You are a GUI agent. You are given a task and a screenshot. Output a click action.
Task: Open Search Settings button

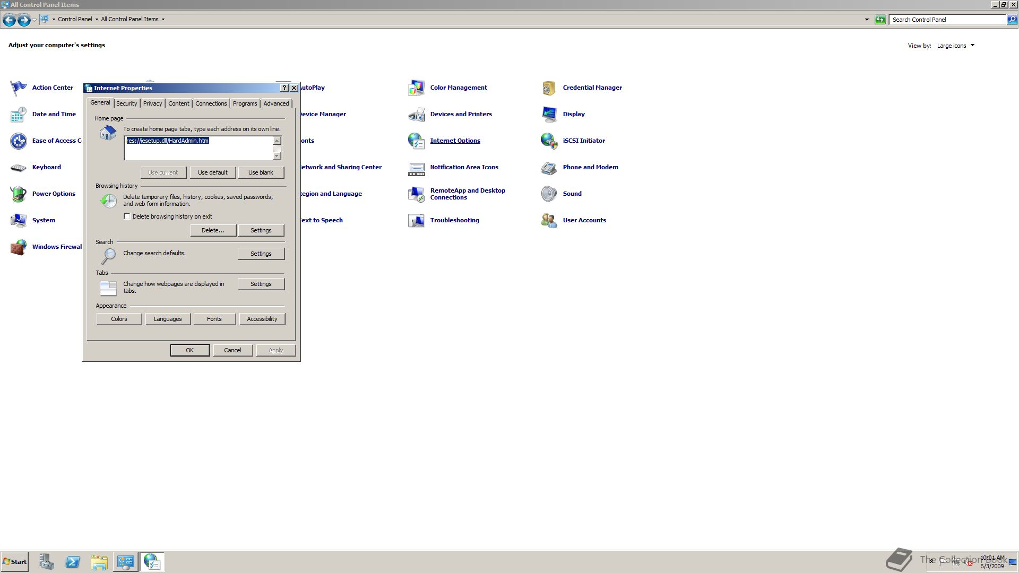(x=261, y=254)
